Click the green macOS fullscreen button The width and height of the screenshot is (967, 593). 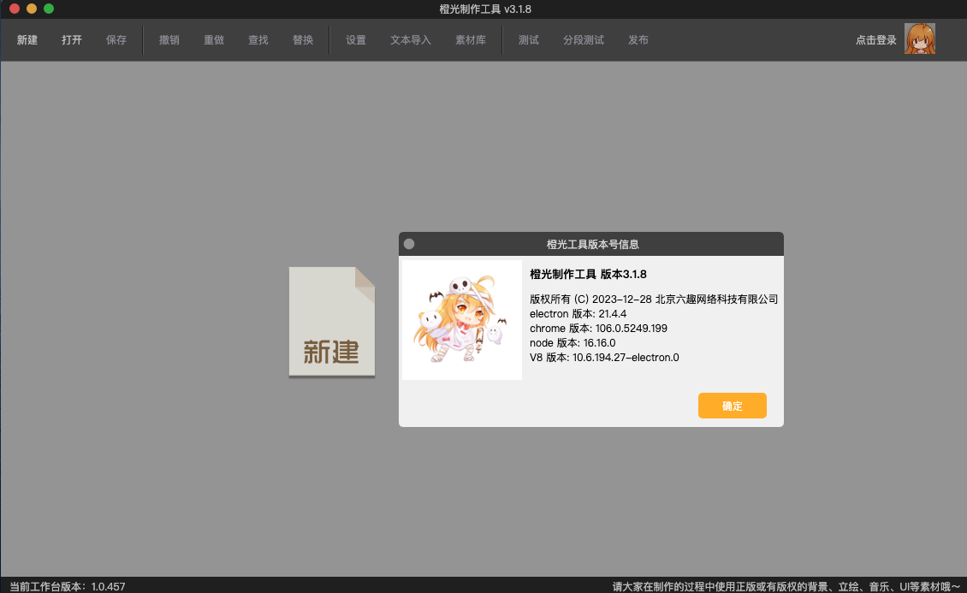click(49, 9)
